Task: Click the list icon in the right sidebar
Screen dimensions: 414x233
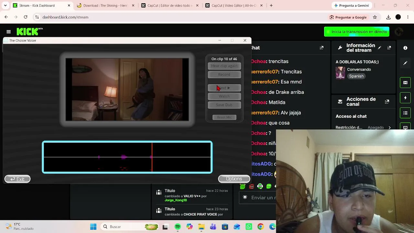Action: [405, 113]
